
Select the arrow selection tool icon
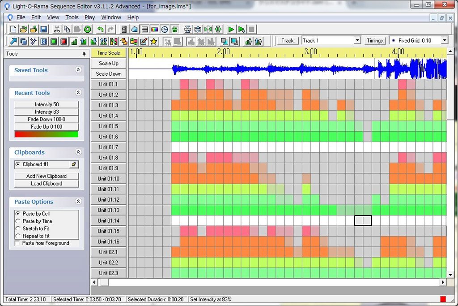tap(13, 42)
